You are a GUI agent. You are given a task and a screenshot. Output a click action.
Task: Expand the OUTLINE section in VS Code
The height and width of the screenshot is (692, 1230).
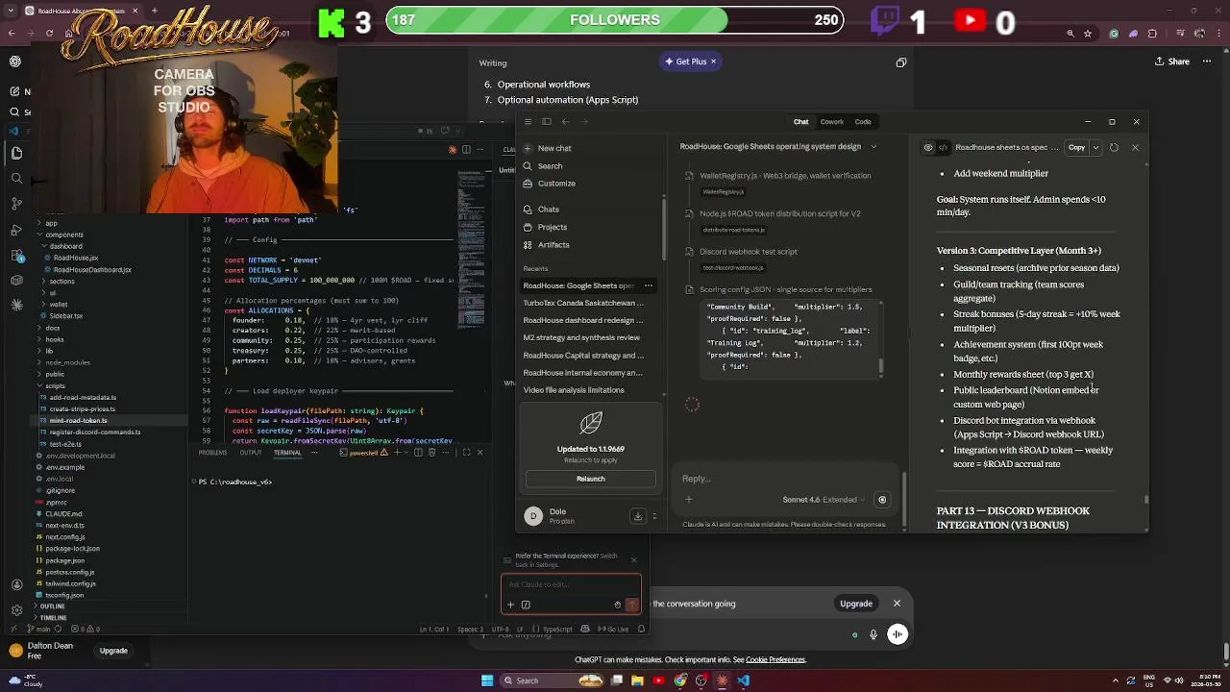52,606
